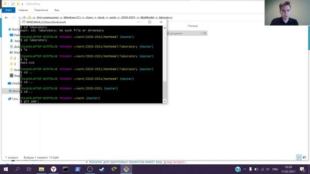Viewport: 310px width, 174px height.
Task: Click MatModel in the address breadcrumb
Action: pos(147,17)
